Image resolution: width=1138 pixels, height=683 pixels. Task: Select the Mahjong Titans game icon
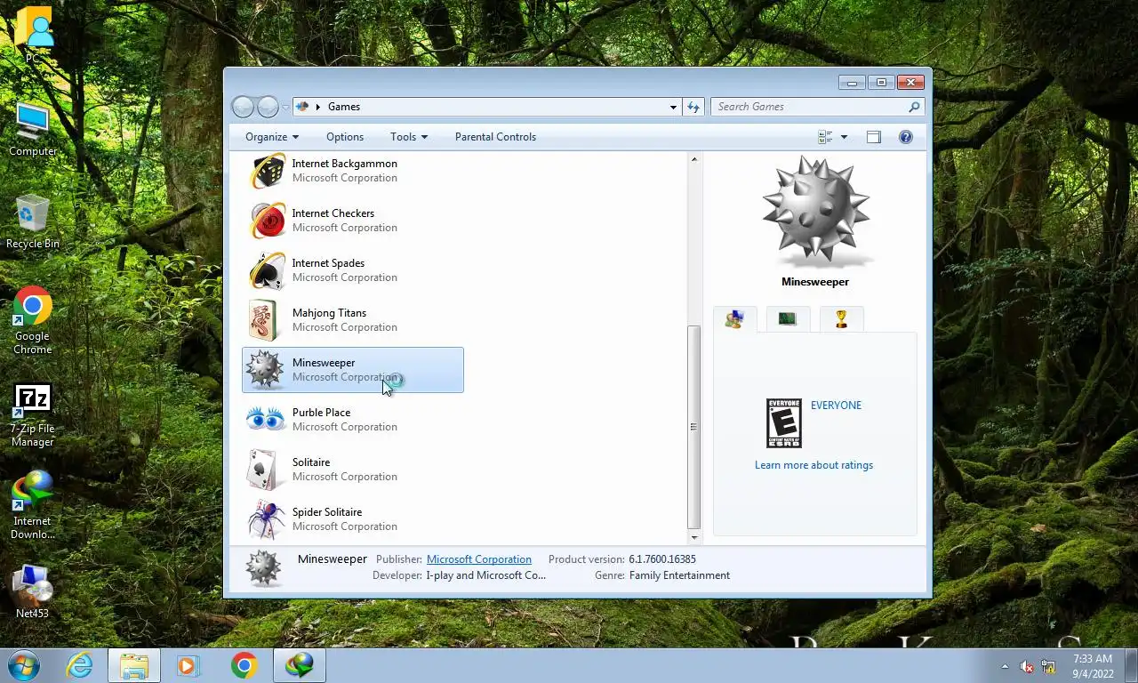coord(264,320)
